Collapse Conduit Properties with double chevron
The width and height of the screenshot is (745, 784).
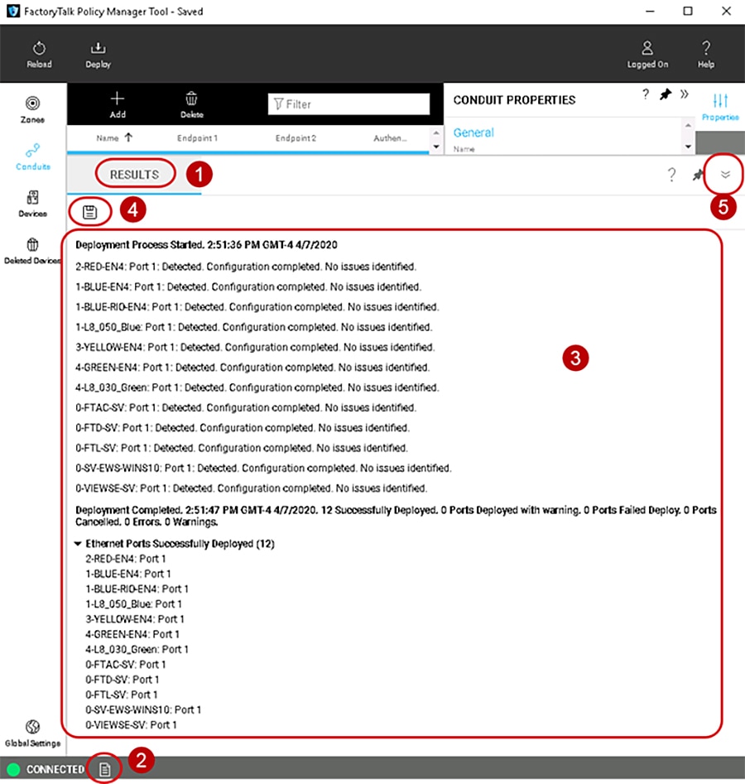click(684, 94)
